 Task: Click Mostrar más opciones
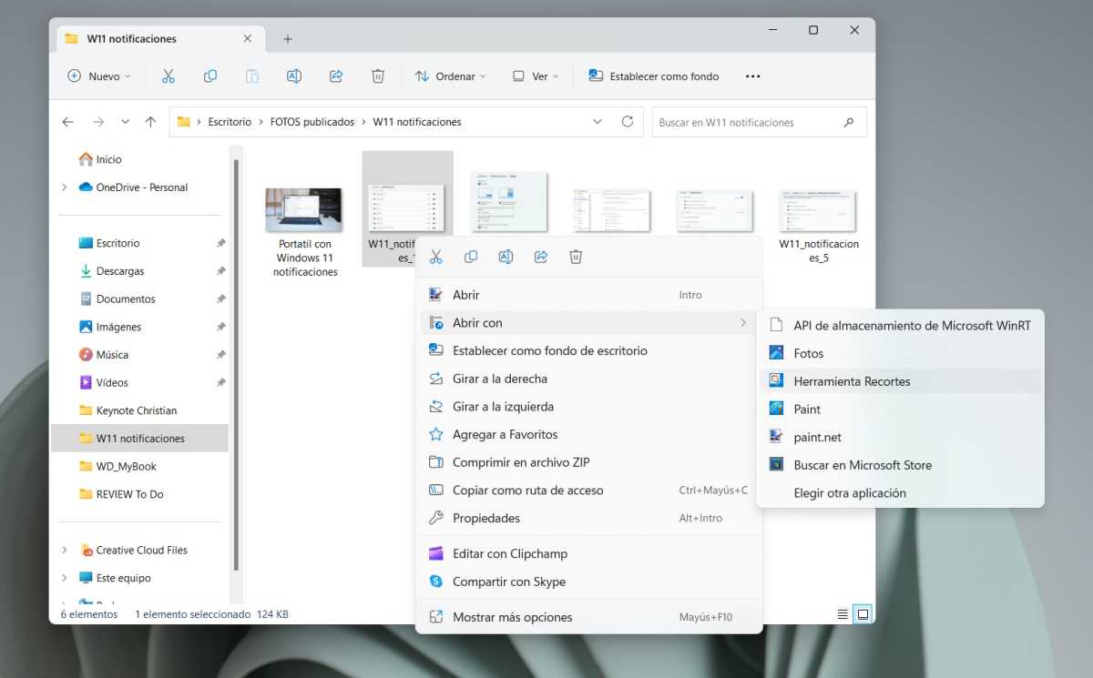click(x=588, y=617)
